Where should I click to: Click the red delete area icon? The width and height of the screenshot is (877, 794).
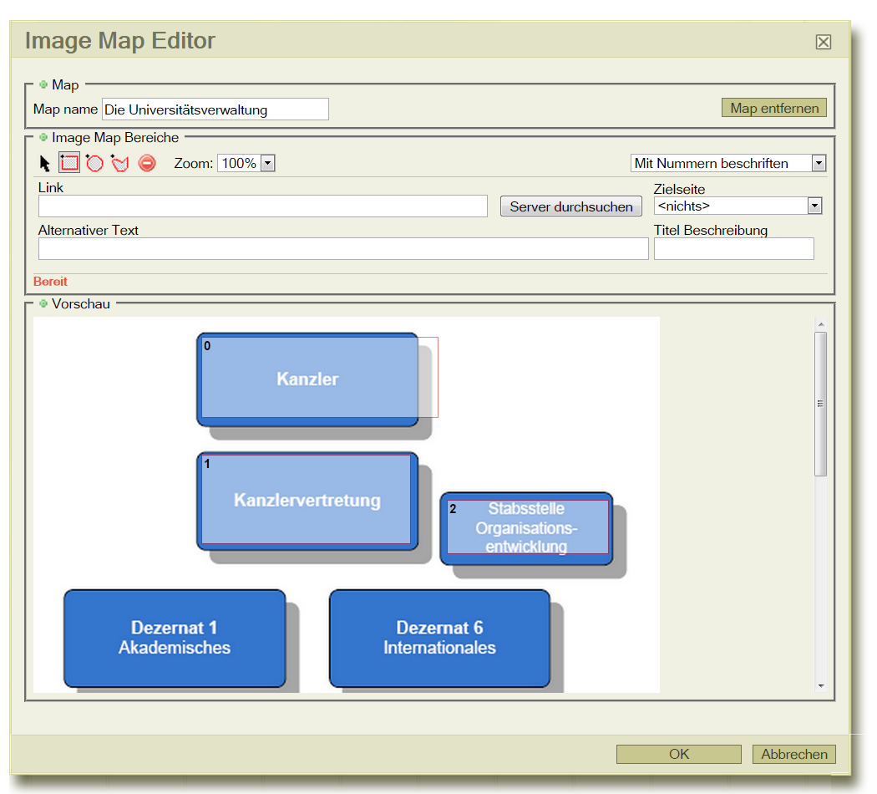pos(147,163)
